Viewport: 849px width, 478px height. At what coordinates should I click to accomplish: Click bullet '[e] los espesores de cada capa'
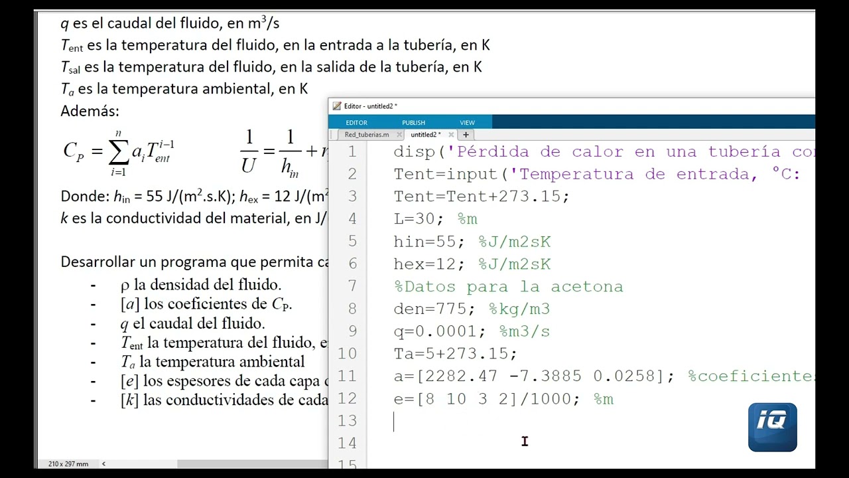click(224, 381)
